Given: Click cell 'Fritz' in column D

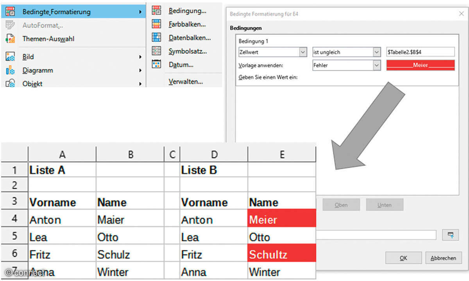Looking at the screenshot, I should tap(214, 254).
